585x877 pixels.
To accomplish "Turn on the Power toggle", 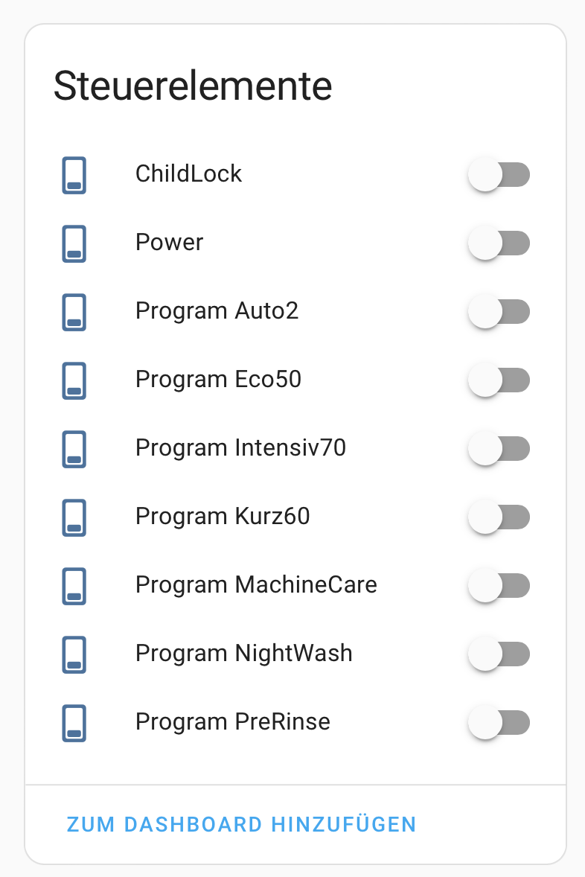I will tap(499, 243).
